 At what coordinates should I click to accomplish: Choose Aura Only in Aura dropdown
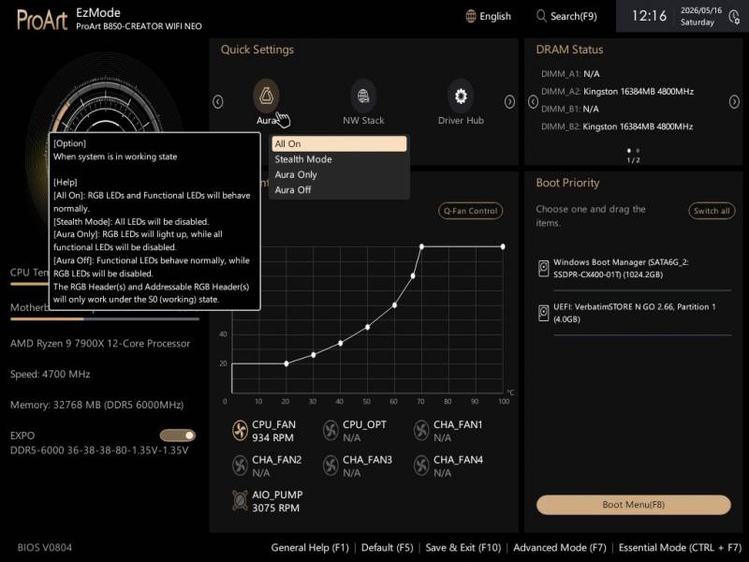[x=339, y=174]
